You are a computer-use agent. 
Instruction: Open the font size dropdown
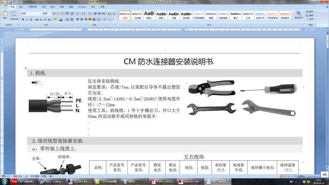pyautogui.click(x=50, y=14)
